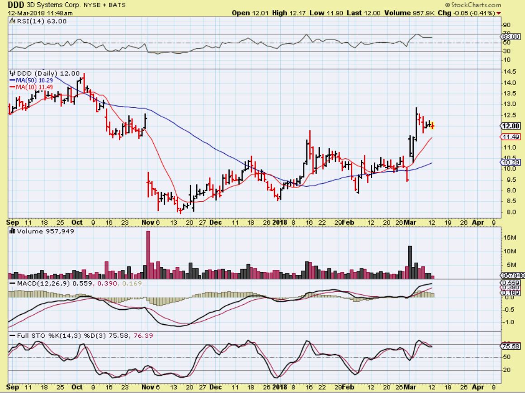
Task: Click the tall early-March volume spike bar
Action: [x=410, y=262]
